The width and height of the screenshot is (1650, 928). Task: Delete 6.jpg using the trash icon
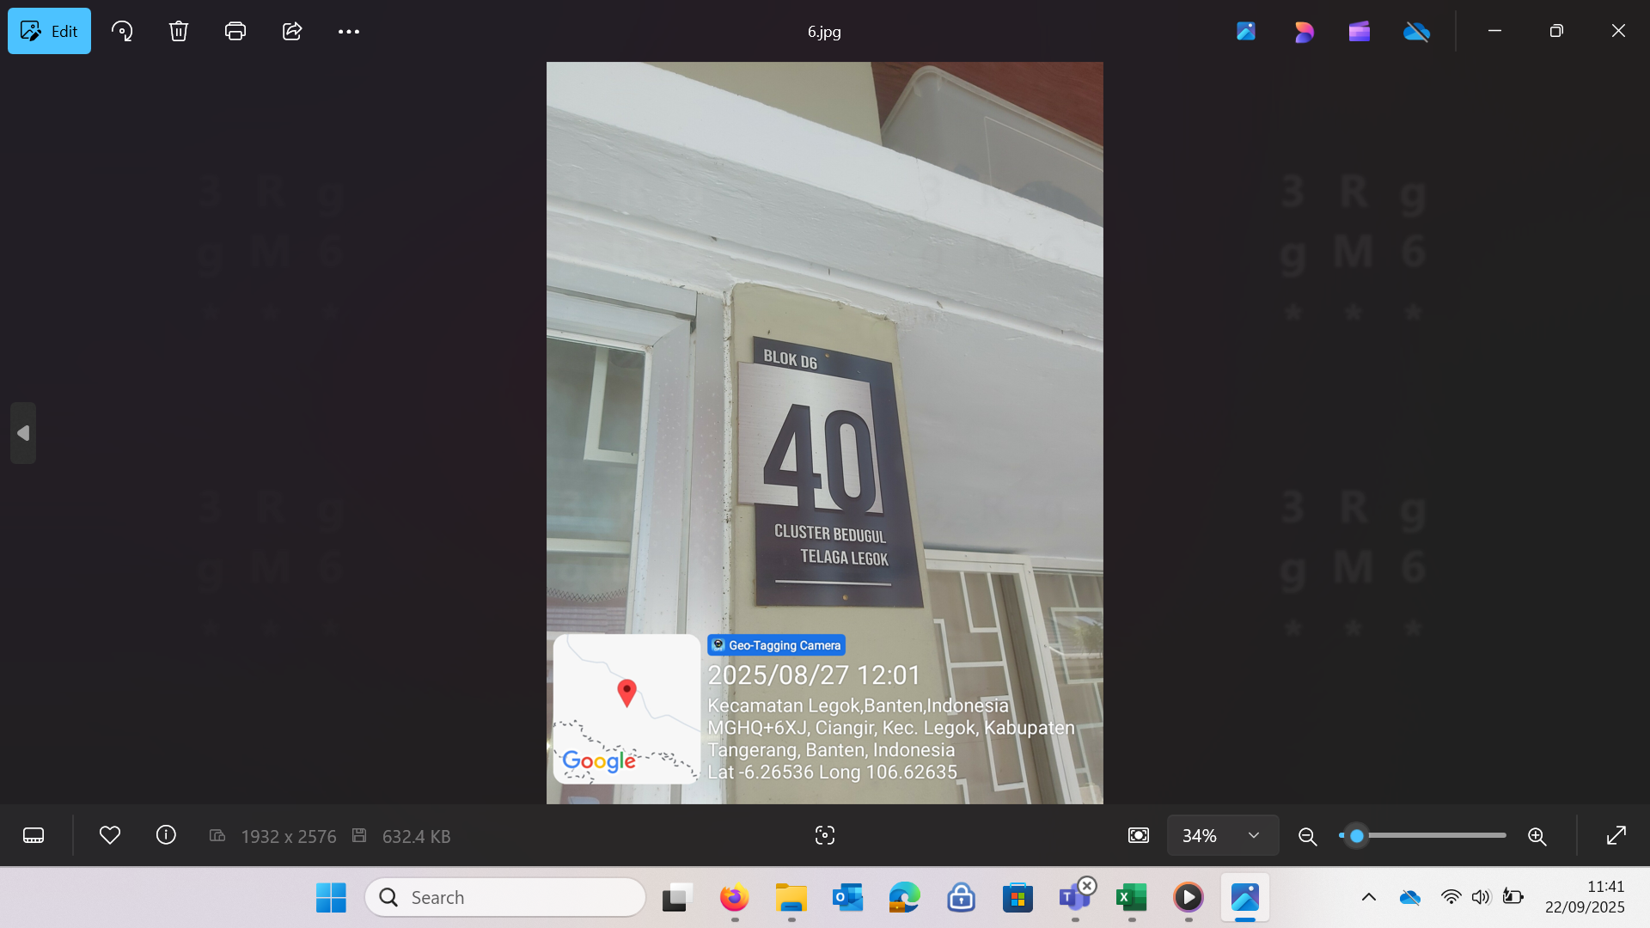[x=178, y=31]
